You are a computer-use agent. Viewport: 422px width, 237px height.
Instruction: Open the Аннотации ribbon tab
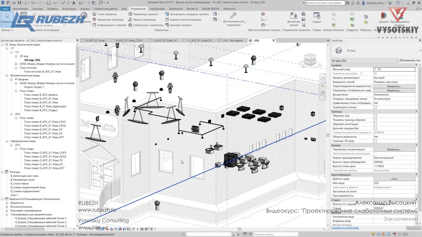[x=69, y=9]
